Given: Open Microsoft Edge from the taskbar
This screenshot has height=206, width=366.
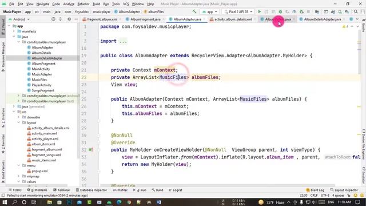Looking at the screenshot, I should (119, 202).
